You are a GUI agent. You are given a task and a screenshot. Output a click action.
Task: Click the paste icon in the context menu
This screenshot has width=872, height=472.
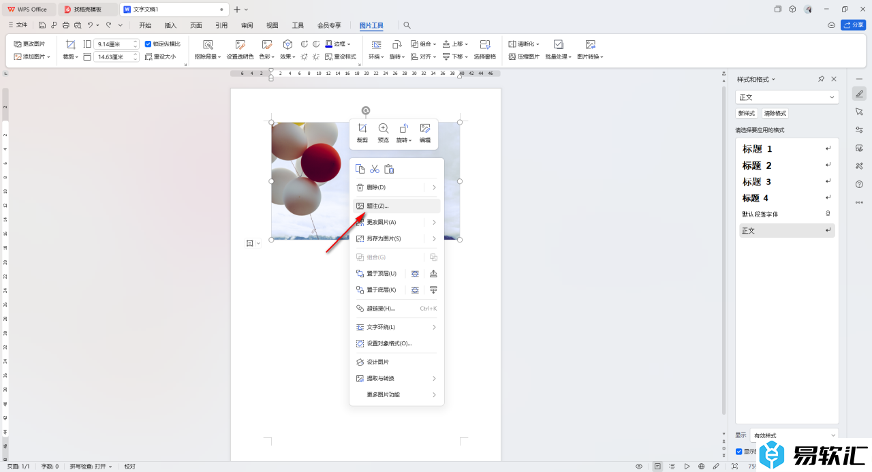pos(389,169)
